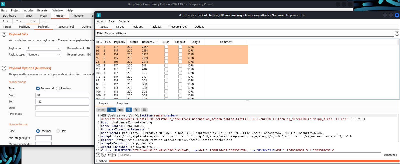Tick Error checkbox for request 102

[x=166, y=65]
